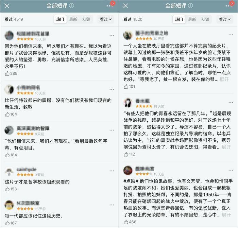Screen dimensions: 238x228
Task: Click the 8天前 timestamp
Action: 39,134
